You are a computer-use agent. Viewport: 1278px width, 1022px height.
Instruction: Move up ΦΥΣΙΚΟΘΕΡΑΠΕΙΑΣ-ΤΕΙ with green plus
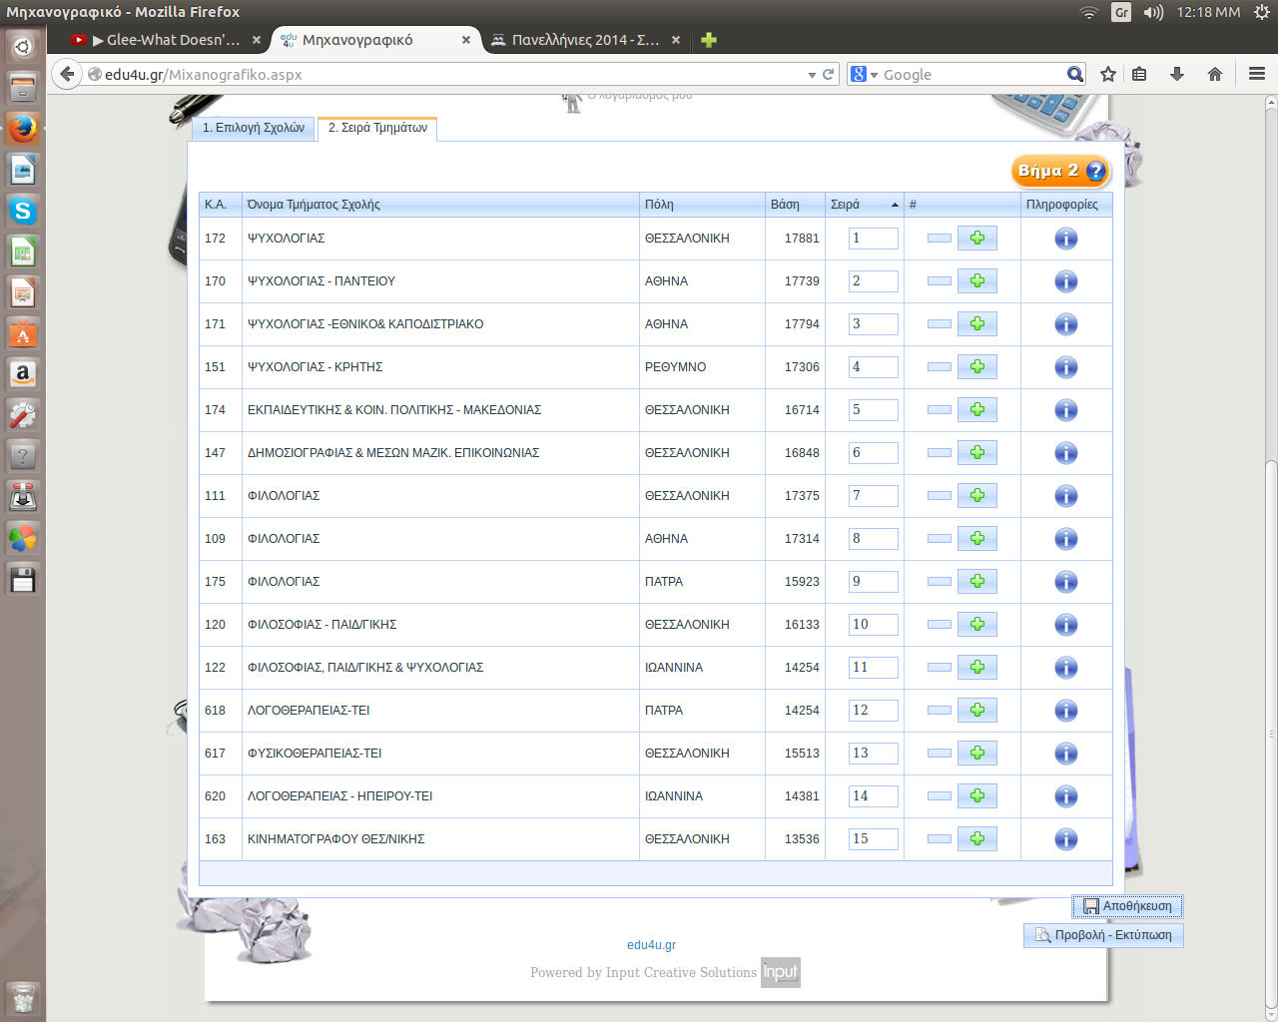coord(976,754)
